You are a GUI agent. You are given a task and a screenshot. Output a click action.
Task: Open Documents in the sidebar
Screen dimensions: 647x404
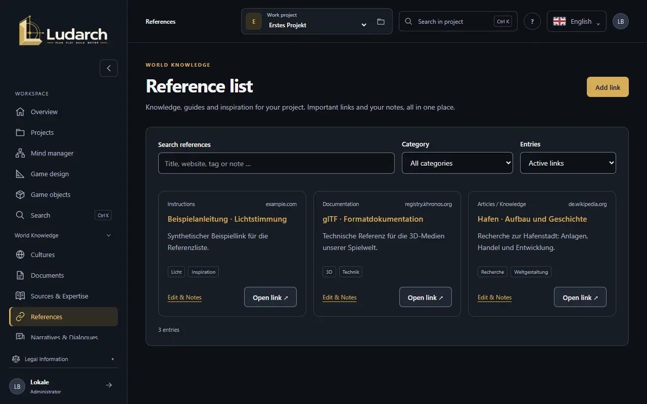click(63, 275)
